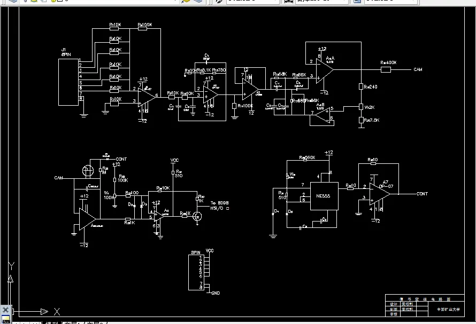This screenshot has height=324, width=476.
Task: Click the To 8088 HSI/O label
Action: coord(219,206)
